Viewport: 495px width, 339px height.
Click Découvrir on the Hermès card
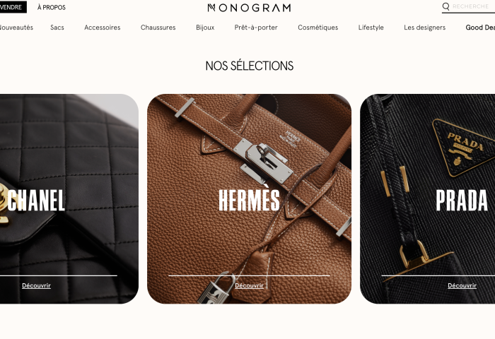pyautogui.click(x=249, y=285)
